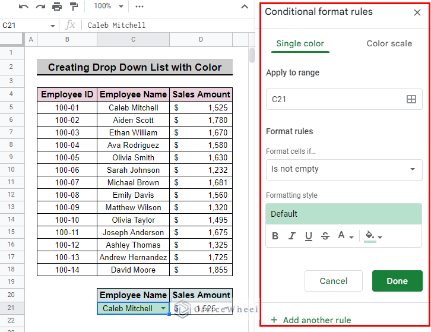Open the More options three-dot menu
Image resolution: width=431 pixels, height=332 pixels.
click(140, 7)
